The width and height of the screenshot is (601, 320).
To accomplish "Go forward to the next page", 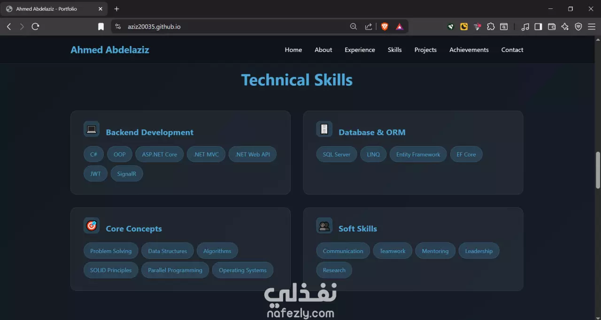I will [x=22, y=27].
